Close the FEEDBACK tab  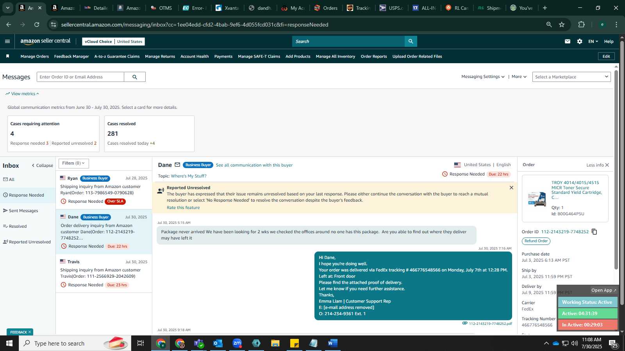point(29,332)
